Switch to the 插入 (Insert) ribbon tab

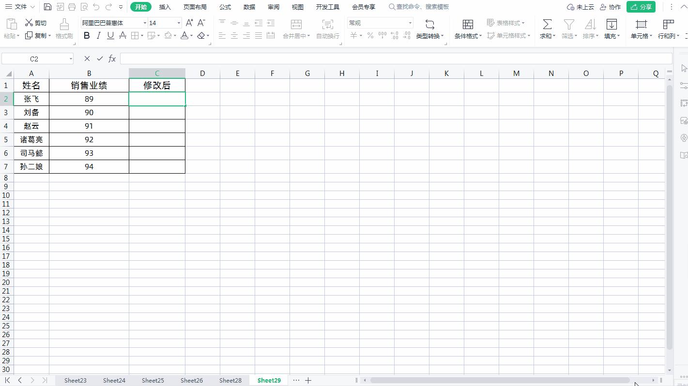[165, 7]
